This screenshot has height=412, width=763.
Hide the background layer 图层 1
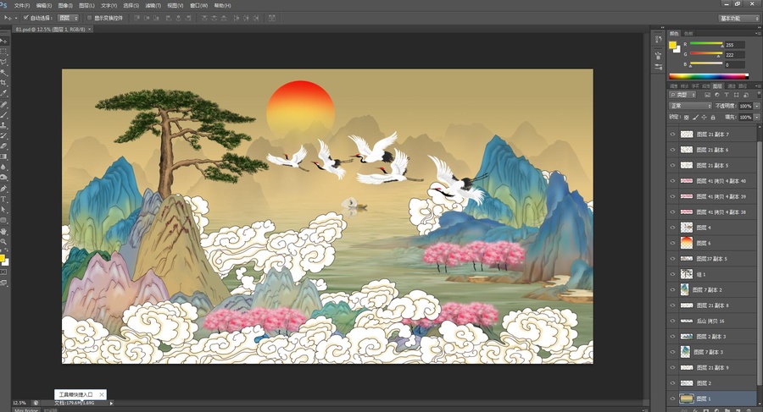pyautogui.click(x=673, y=398)
